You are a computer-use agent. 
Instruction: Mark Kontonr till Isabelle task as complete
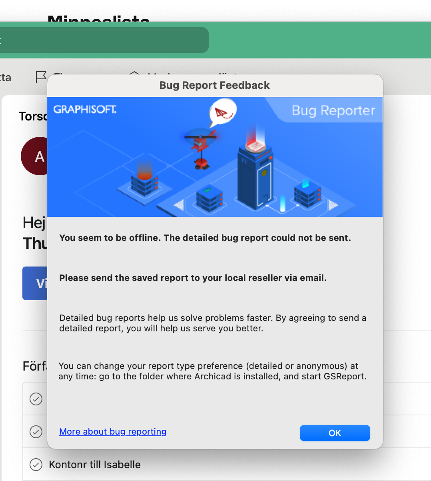[36, 465]
